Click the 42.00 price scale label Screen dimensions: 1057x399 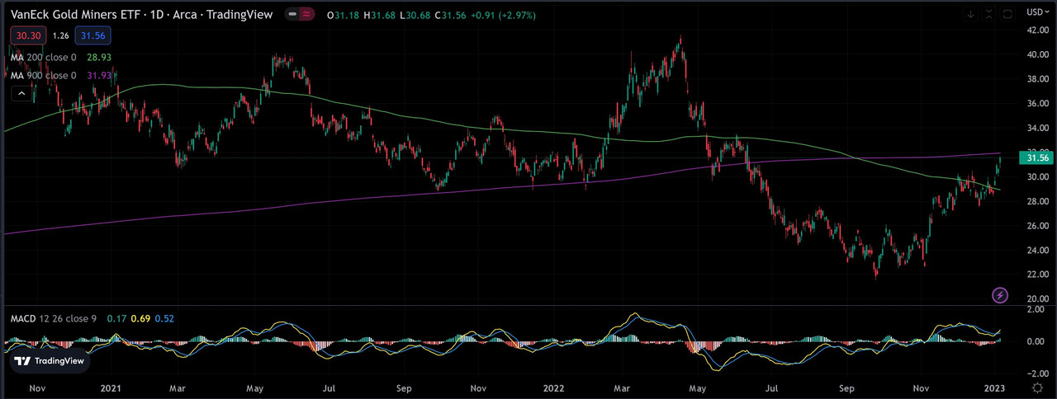[1038, 30]
